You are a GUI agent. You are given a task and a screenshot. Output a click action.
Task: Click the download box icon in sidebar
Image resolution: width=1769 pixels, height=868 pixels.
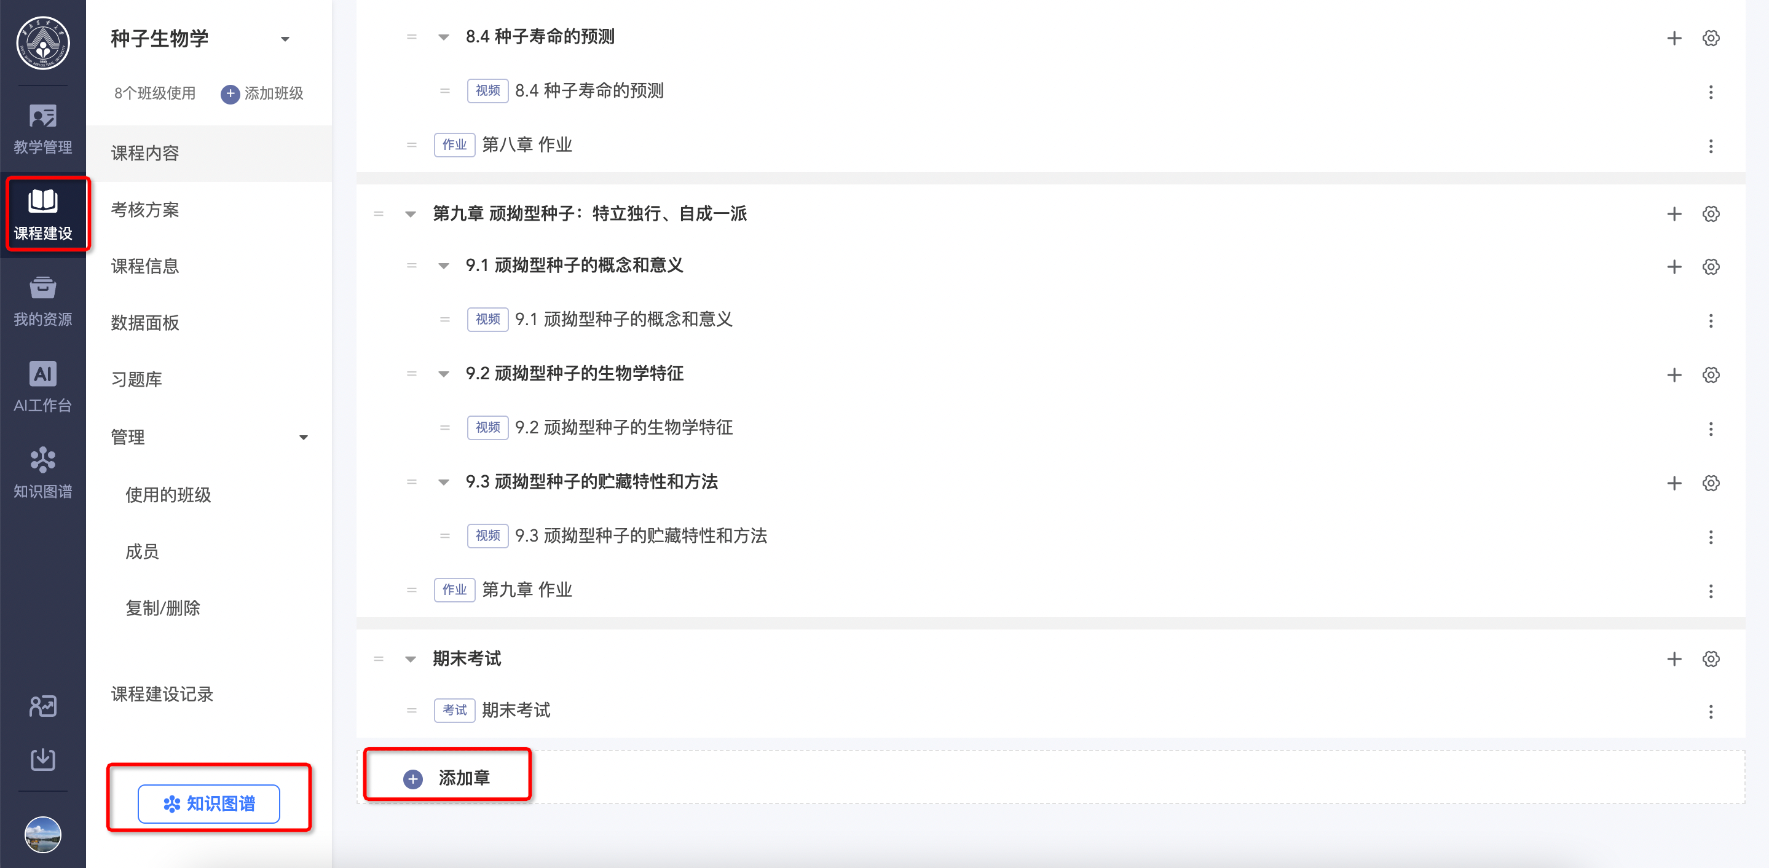tap(42, 759)
